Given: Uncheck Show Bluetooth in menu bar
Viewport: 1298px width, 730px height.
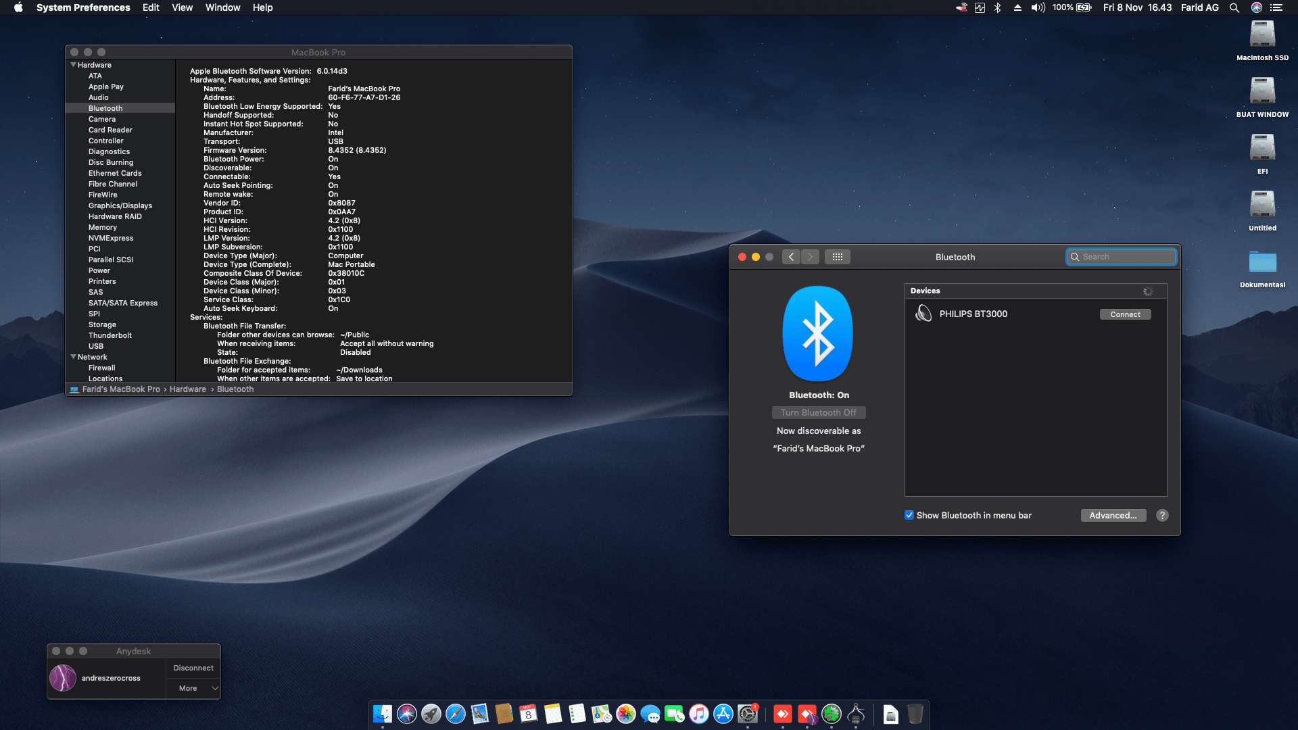Looking at the screenshot, I should coord(910,515).
